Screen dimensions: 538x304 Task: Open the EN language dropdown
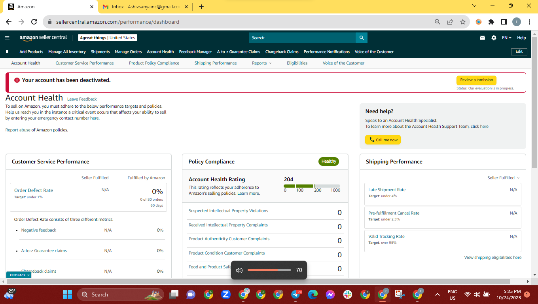tap(506, 38)
